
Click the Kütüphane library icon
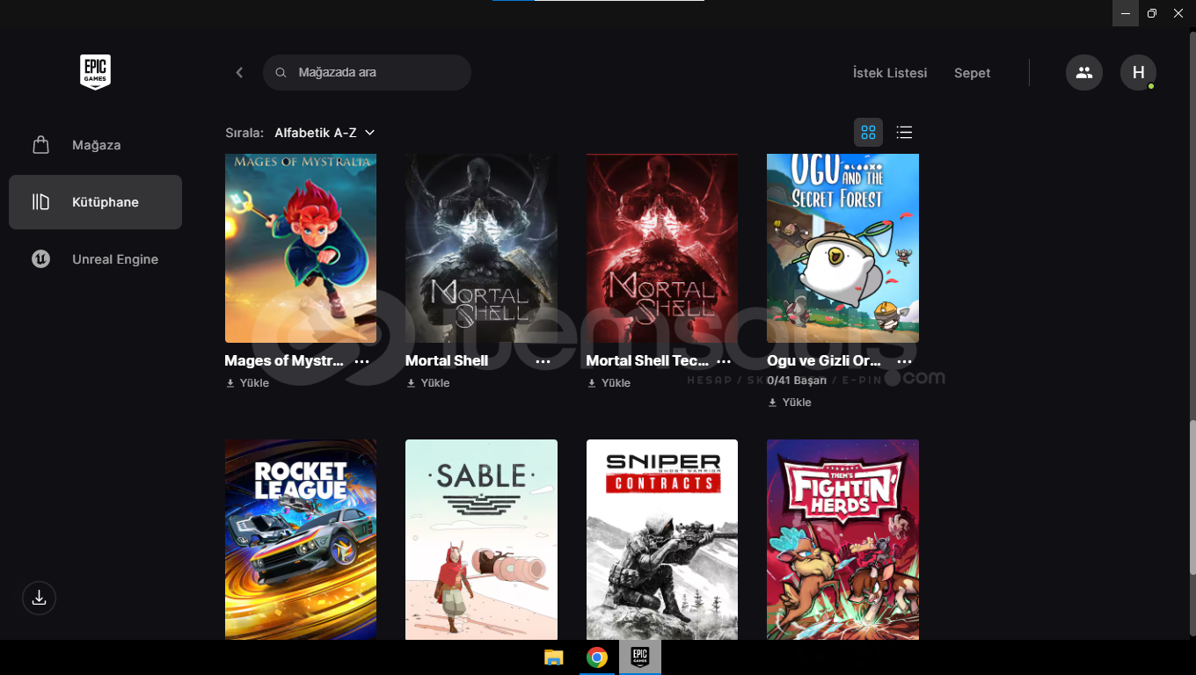pyautogui.click(x=40, y=202)
